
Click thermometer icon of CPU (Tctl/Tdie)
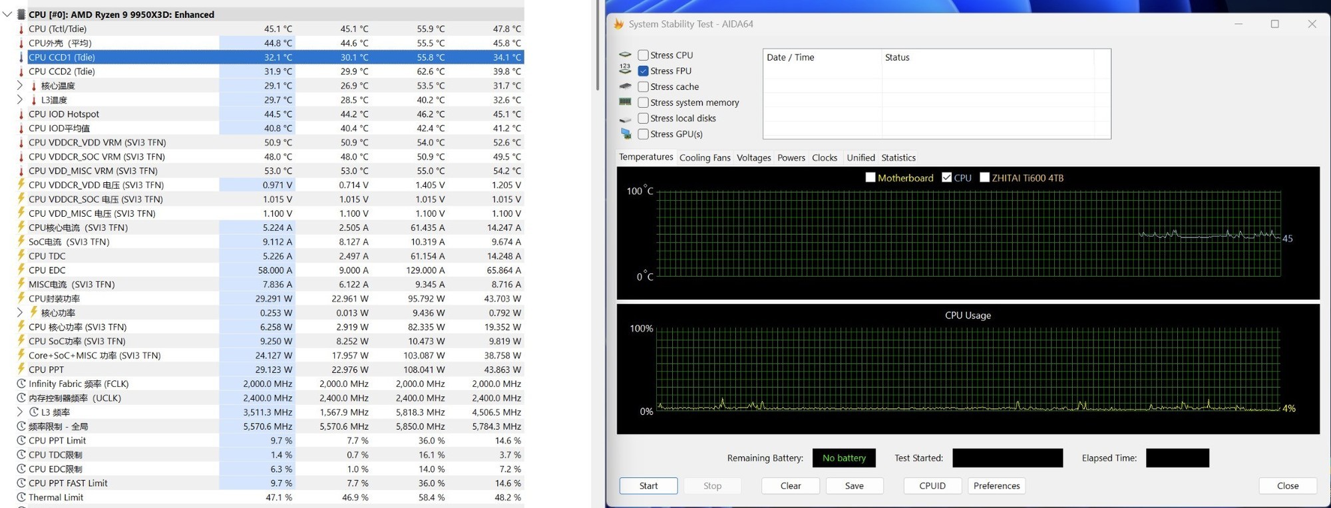click(x=21, y=29)
